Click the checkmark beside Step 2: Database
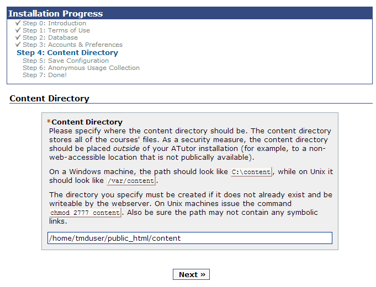The image size is (376, 287). click(18, 37)
